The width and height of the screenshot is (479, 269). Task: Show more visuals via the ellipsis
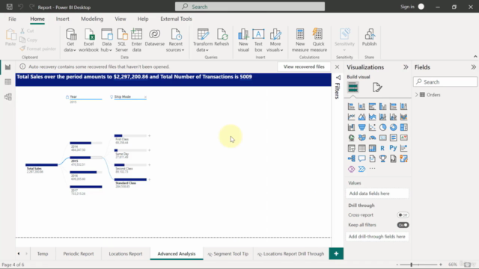click(x=373, y=169)
